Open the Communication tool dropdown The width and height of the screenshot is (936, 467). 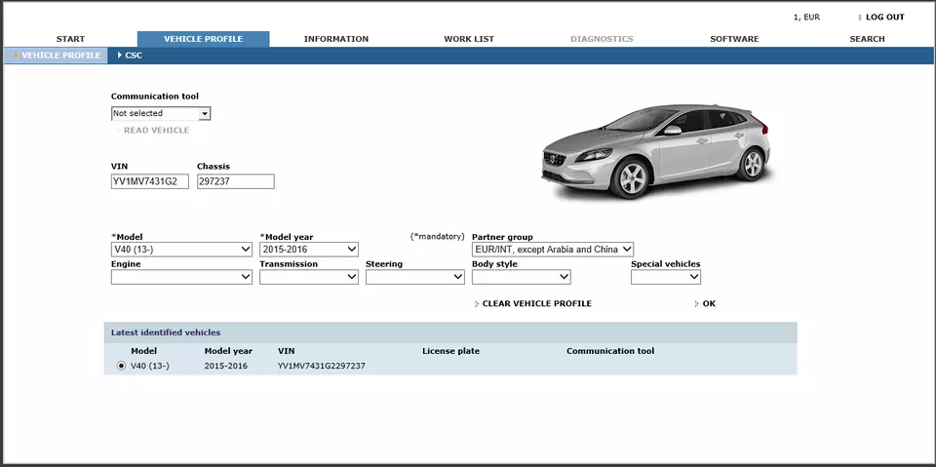161,114
